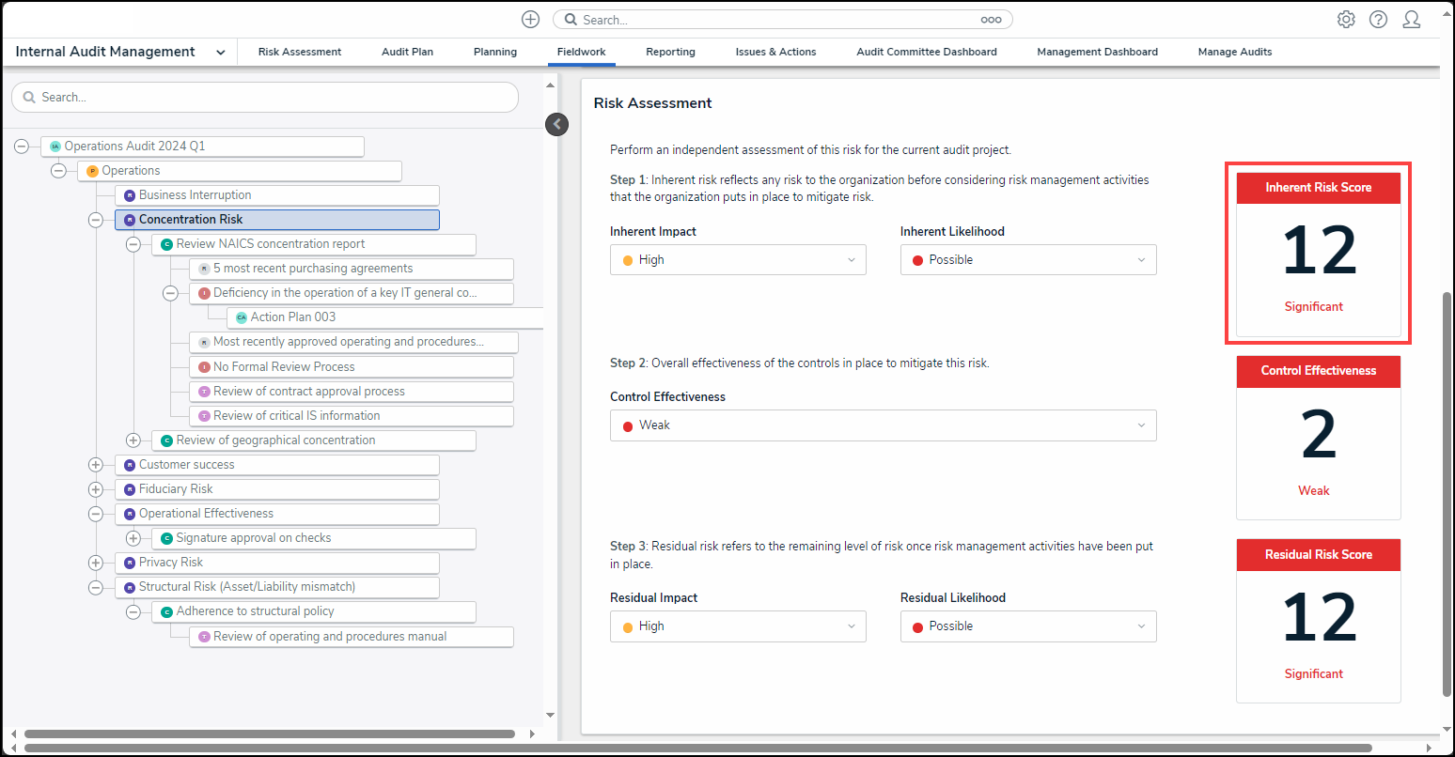Expand the Customer success node

coord(95,465)
